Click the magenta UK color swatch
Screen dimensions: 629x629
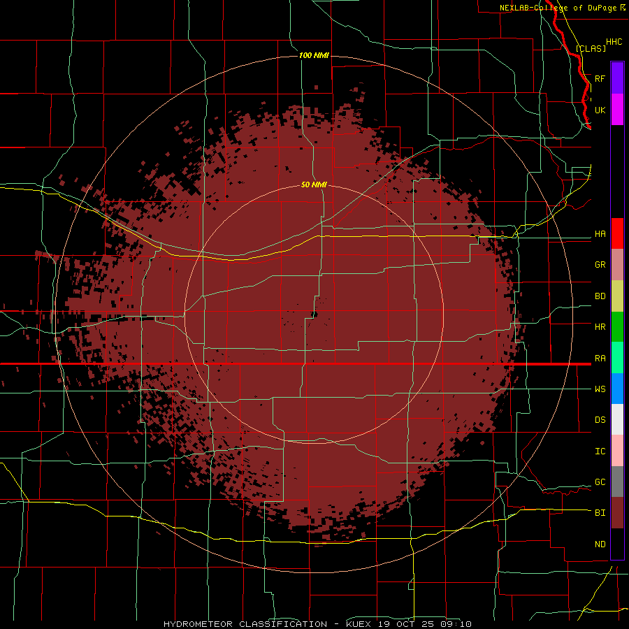[x=617, y=110]
